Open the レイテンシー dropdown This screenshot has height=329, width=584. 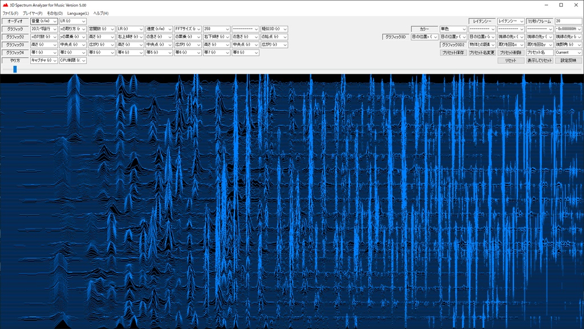pos(510,21)
